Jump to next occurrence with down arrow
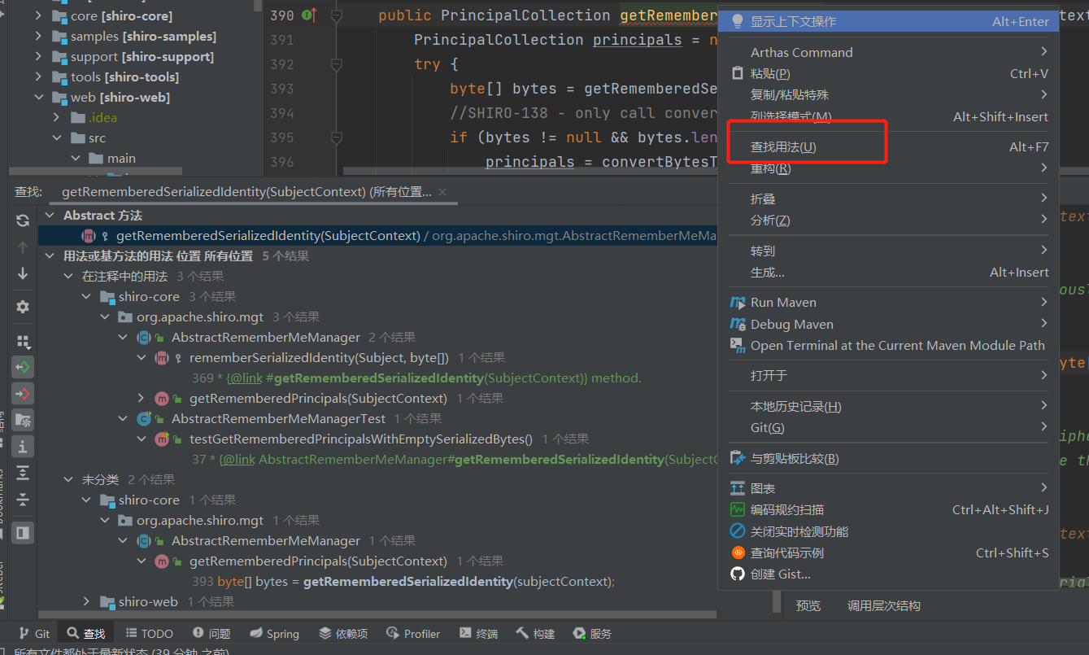Viewport: 1089px width, 655px height. [23, 273]
